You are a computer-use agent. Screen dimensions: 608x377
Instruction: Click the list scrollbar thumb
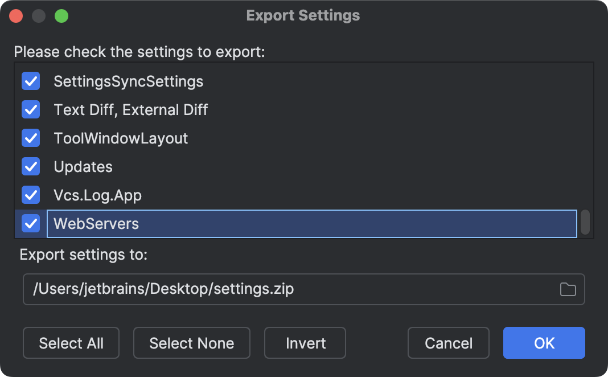pyautogui.click(x=585, y=222)
